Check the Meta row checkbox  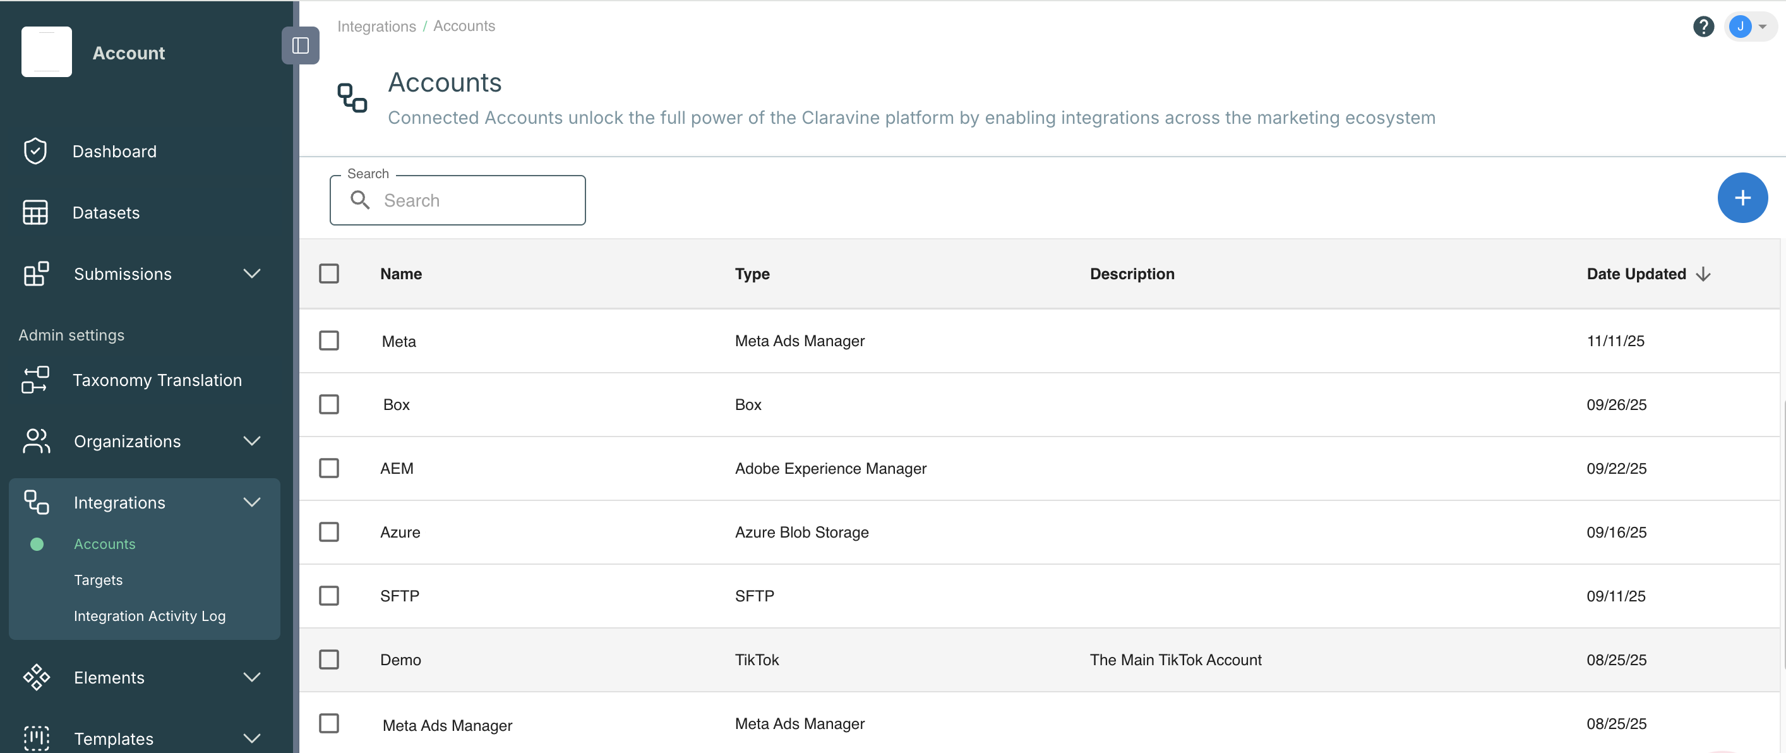[x=329, y=340]
